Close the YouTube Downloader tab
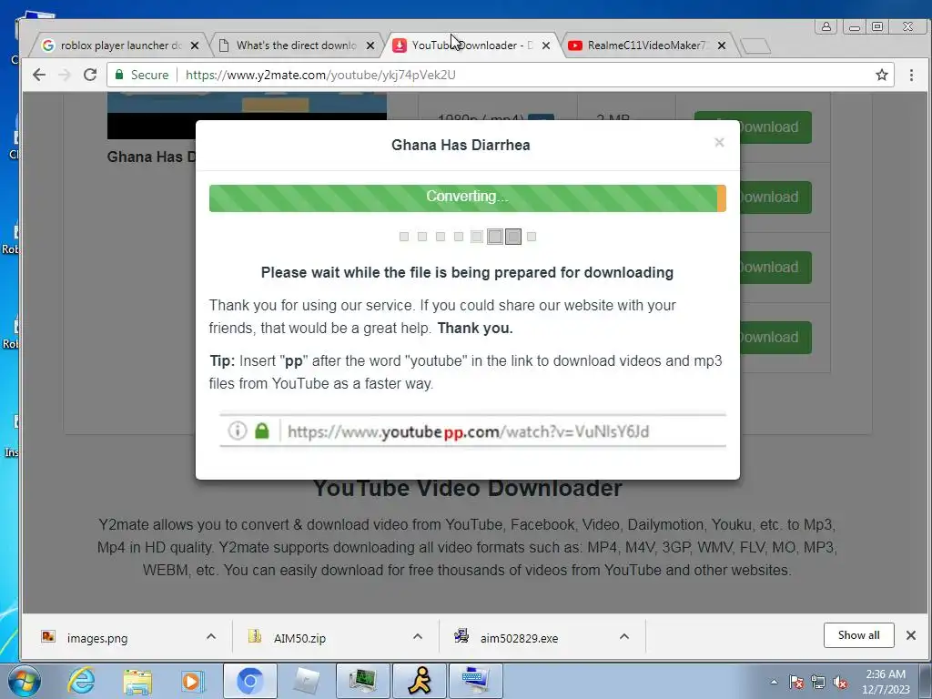 point(546,46)
